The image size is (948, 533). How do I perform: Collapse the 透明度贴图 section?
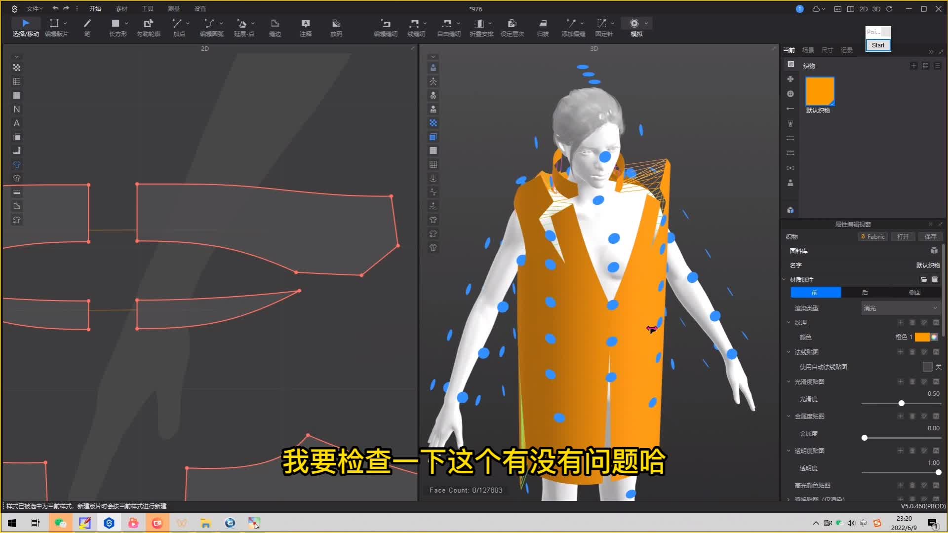pyautogui.click(x=789, y=451)
